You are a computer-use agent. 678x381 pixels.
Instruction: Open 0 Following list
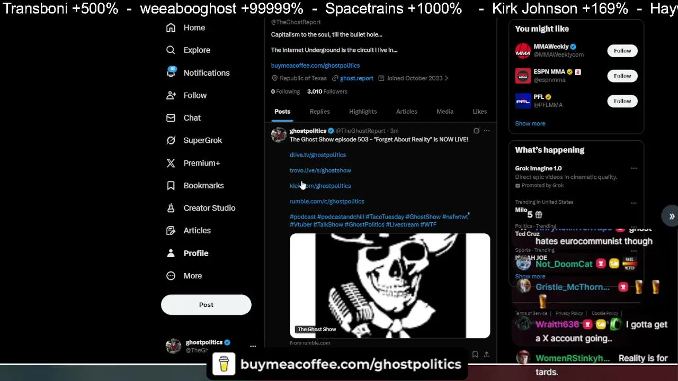point(286,92)
